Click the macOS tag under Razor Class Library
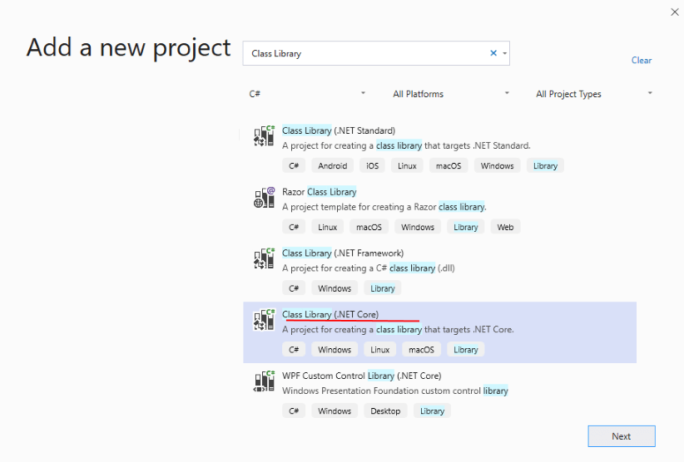This screenshot has width=684, height=462. coord(369,228)
